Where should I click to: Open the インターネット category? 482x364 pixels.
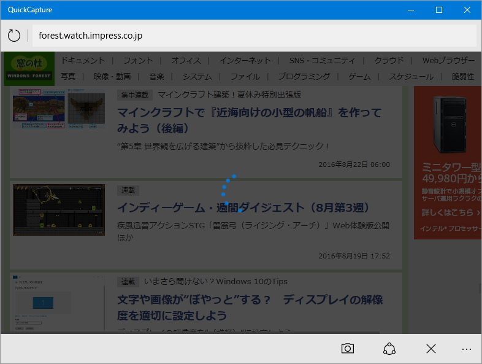tap(245, 61)
